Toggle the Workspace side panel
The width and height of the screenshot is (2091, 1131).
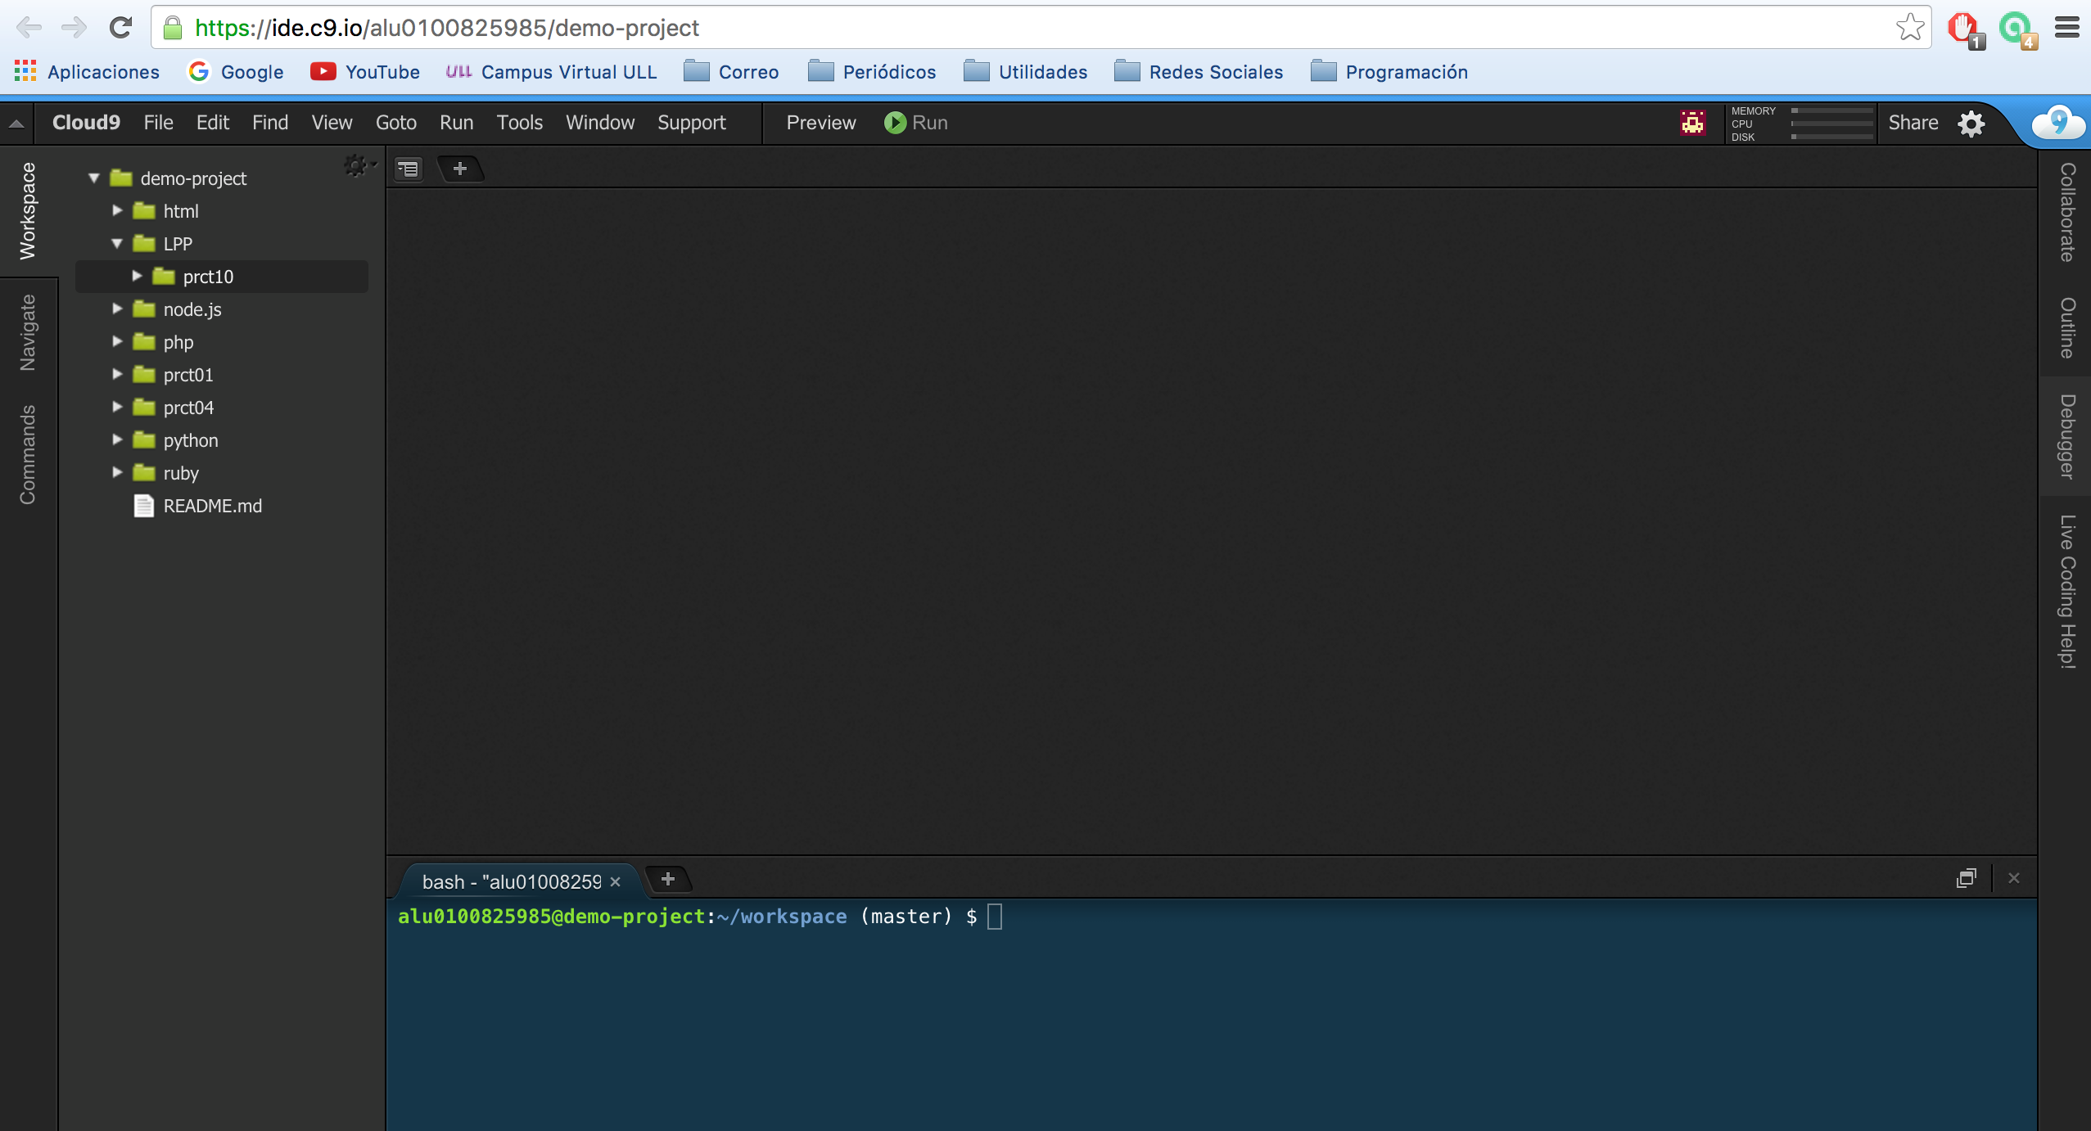click(27, 210)
